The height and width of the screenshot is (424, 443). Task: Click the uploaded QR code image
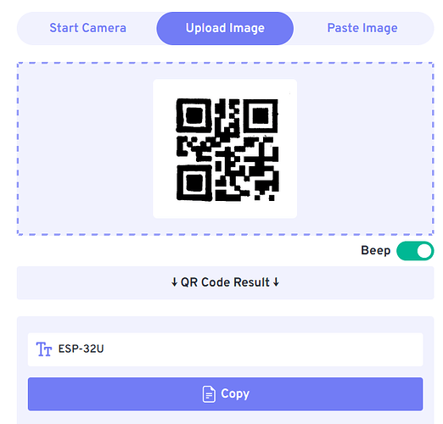[x=227, y=150]
